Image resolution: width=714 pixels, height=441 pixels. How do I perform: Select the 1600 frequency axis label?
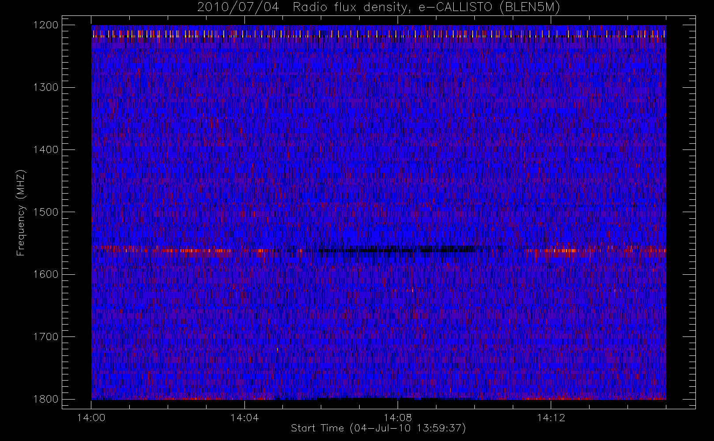click(46, 274)
